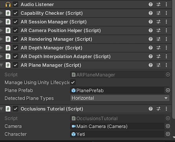Image resolution: width=175 pixels, height=142 pixels.
Task: Open presets for AR Rendering Manager
Action: (159, 39)
